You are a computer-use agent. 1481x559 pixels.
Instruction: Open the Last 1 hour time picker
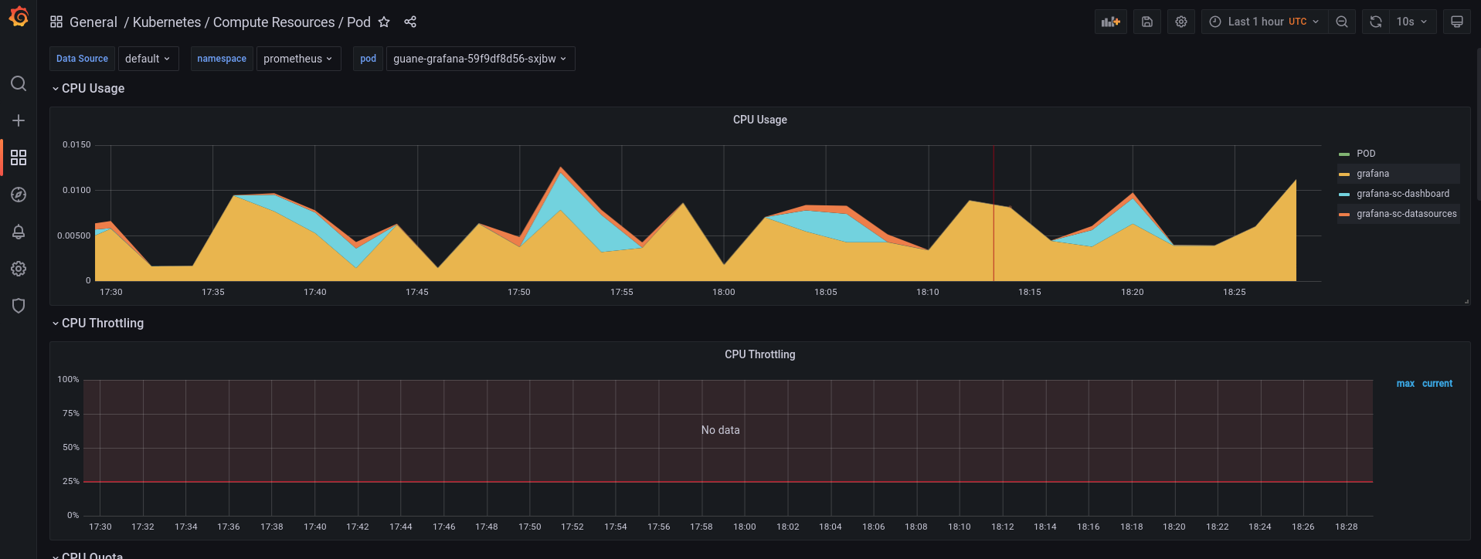coord(1265,22)
